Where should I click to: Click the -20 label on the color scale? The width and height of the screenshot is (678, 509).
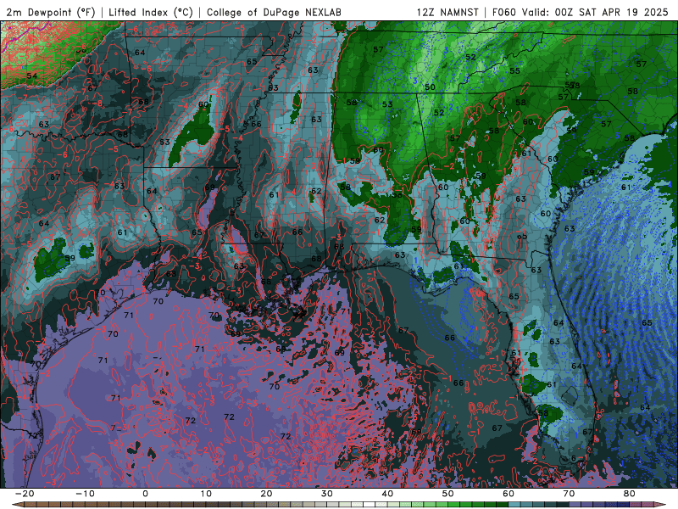[25, 494]
